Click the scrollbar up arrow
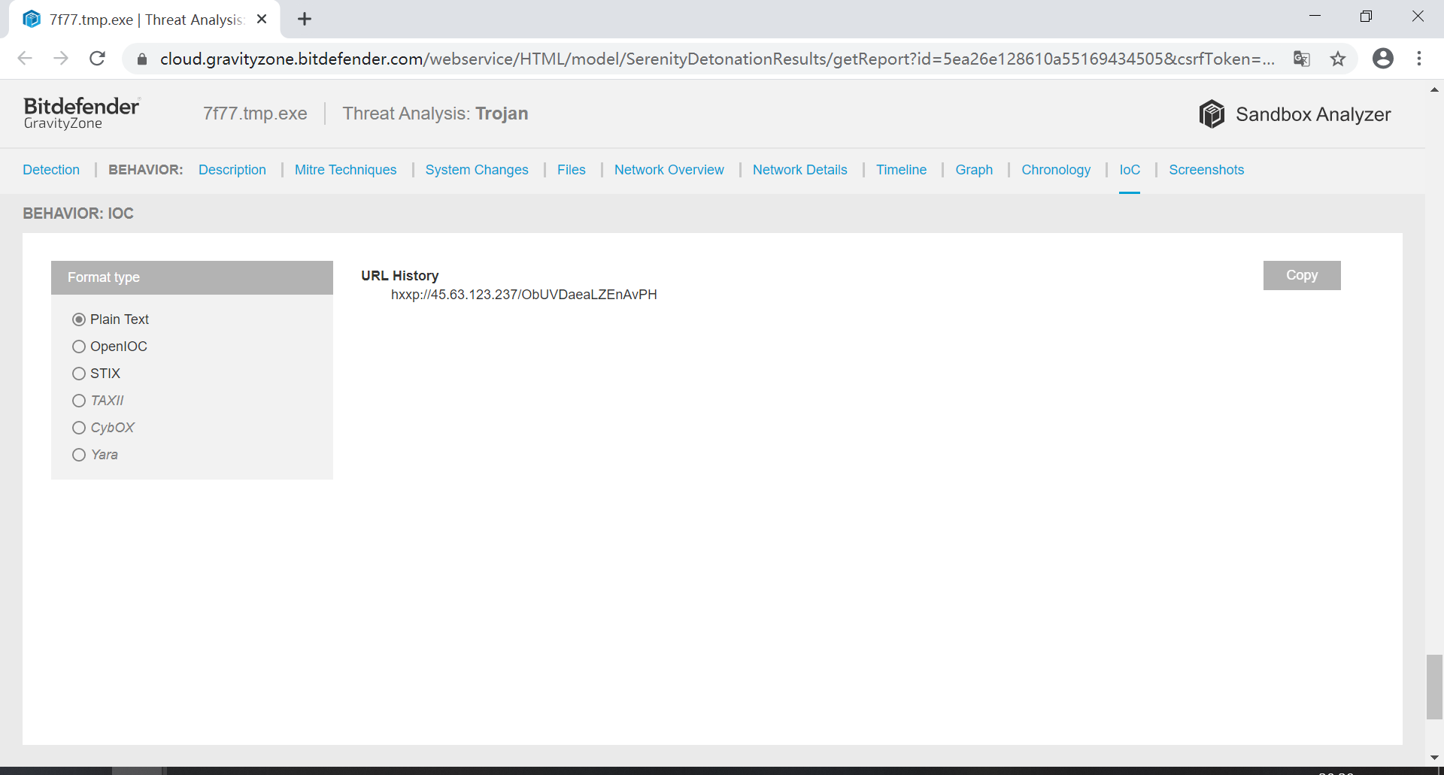This screenshot has width=1444, height=775. [x=1434, y=89]
